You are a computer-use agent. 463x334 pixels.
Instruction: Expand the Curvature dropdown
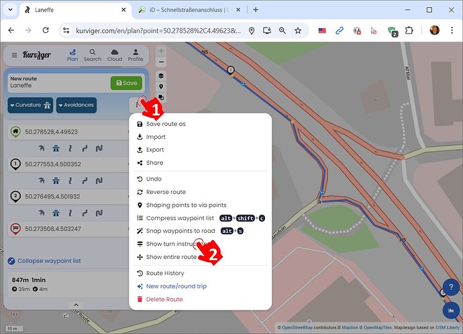coord(30,105)
